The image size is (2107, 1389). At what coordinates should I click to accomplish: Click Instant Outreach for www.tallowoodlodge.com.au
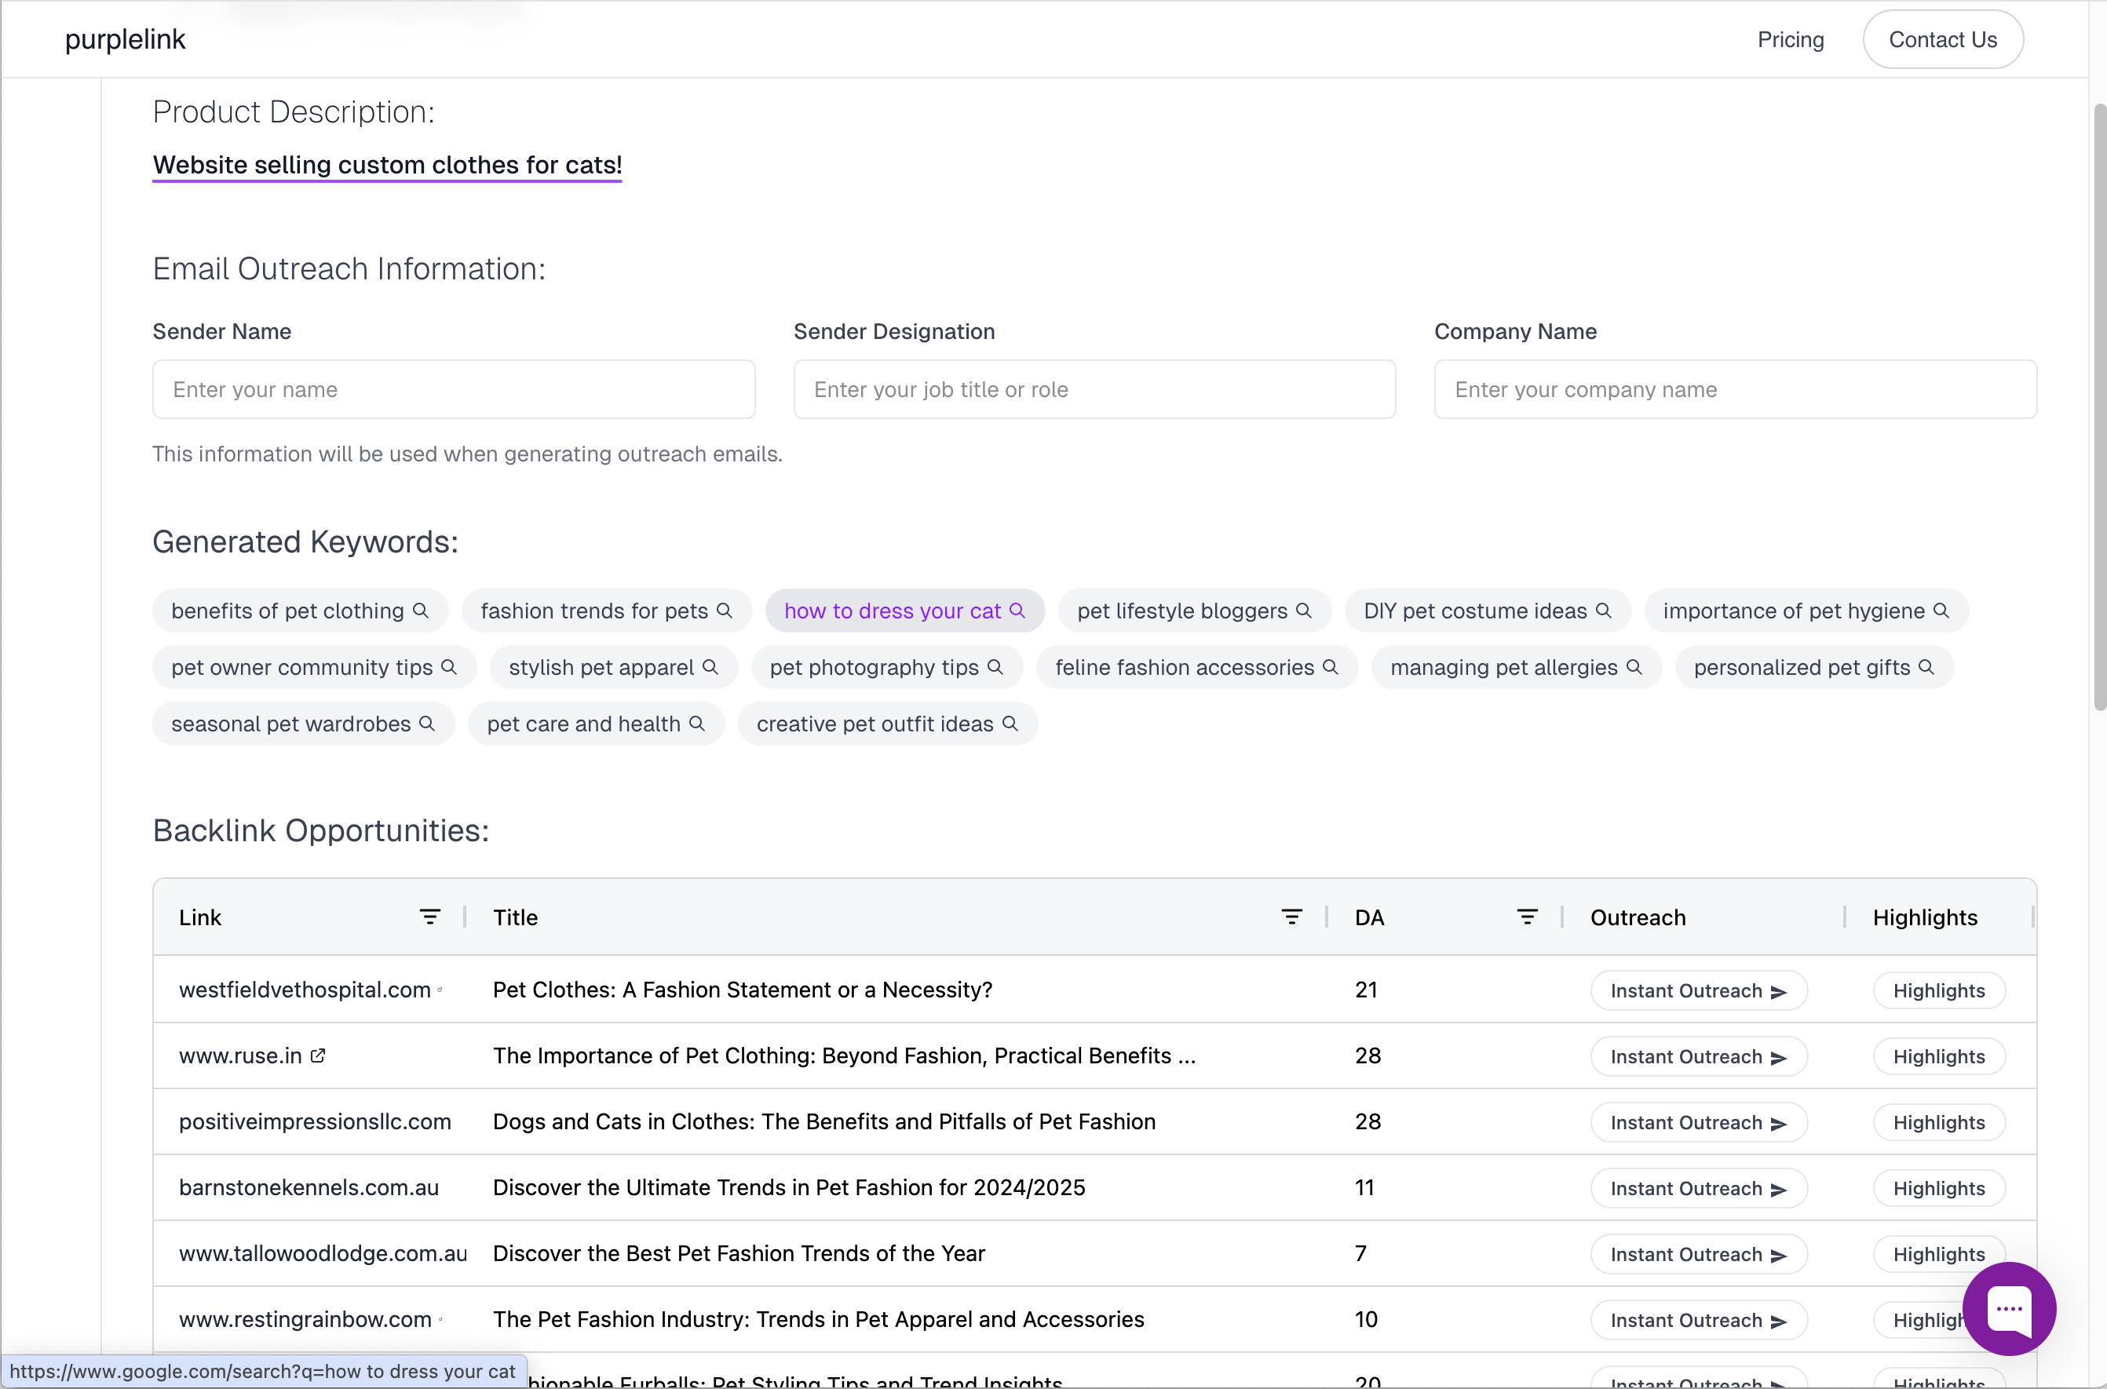1699,1254
